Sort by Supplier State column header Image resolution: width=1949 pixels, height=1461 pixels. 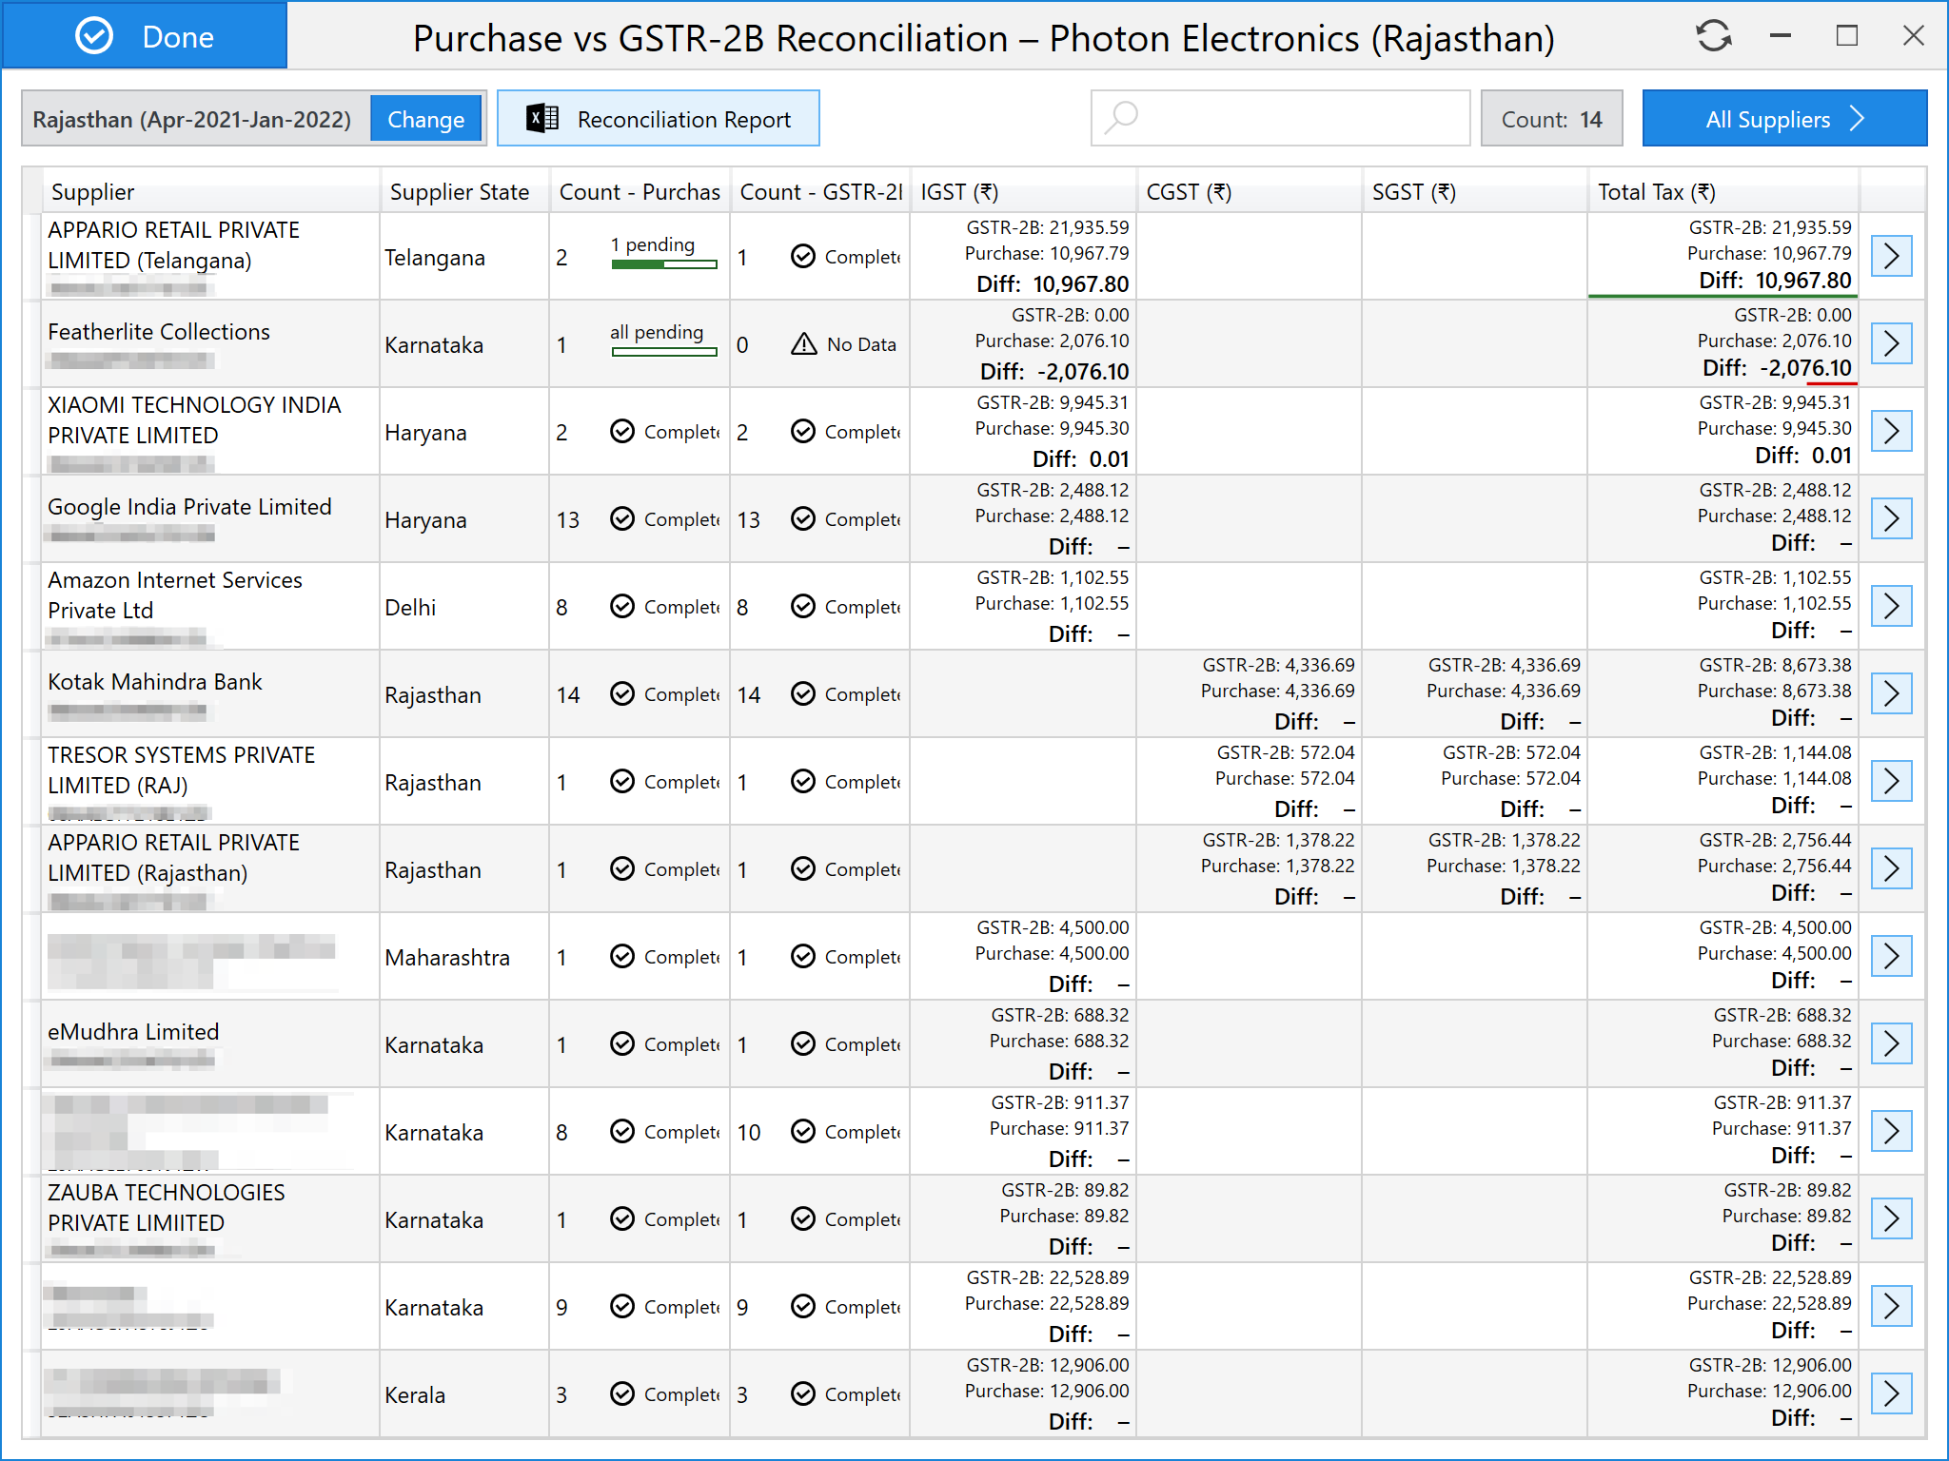(460, 191)
